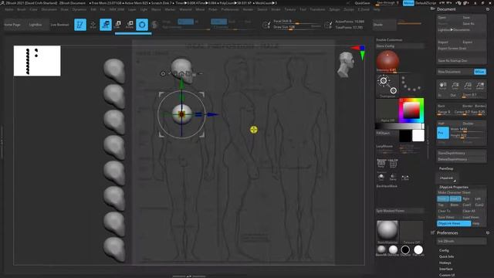The height and width of the screenshot is (278, 494).
Task: Click the Zoom document icon
Action: click(x=455, y=86)
